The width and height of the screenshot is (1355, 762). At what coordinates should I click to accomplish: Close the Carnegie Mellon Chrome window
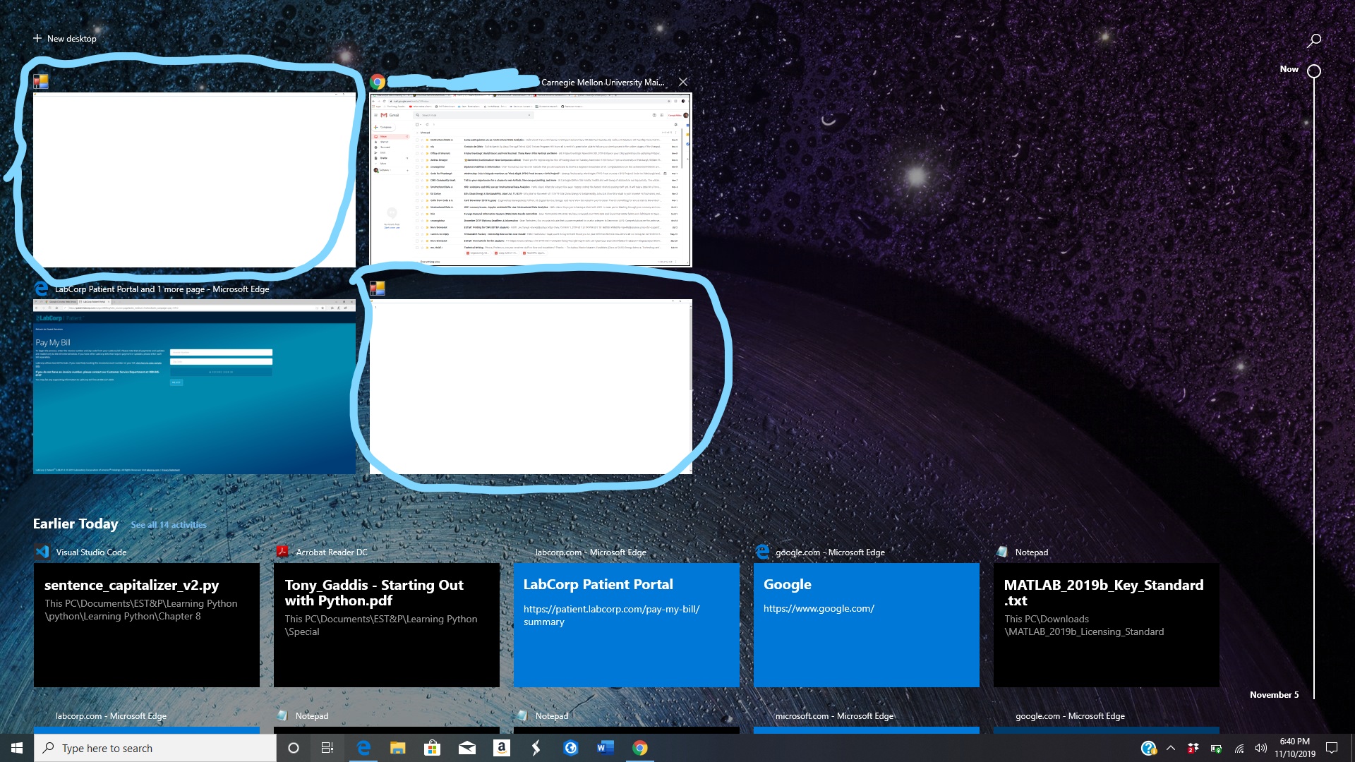coord(682,82)
